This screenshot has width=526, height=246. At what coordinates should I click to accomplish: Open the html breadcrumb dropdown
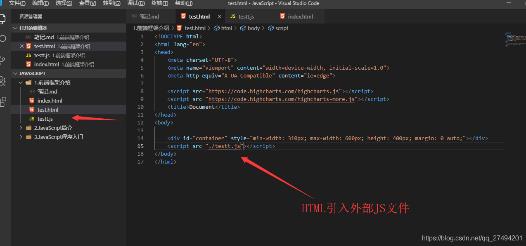coord(227,28)
